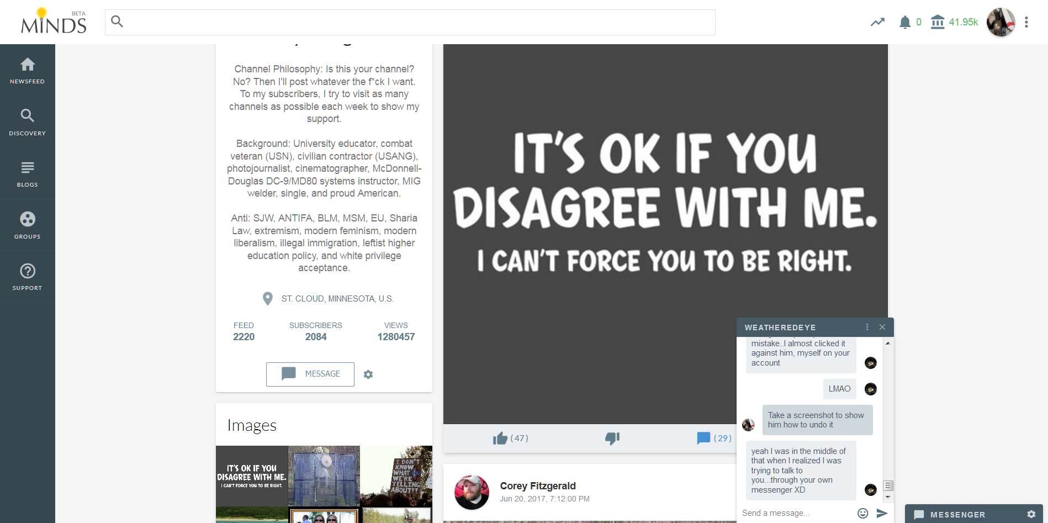This screenshot has width=1048, height=523.
Task: Click Views count 1280457
Action: click(x=396, y=331)
